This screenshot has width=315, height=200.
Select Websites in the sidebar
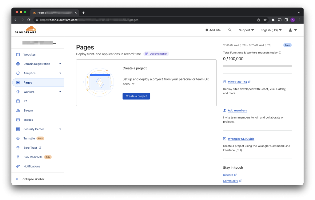tap(30, 55)
